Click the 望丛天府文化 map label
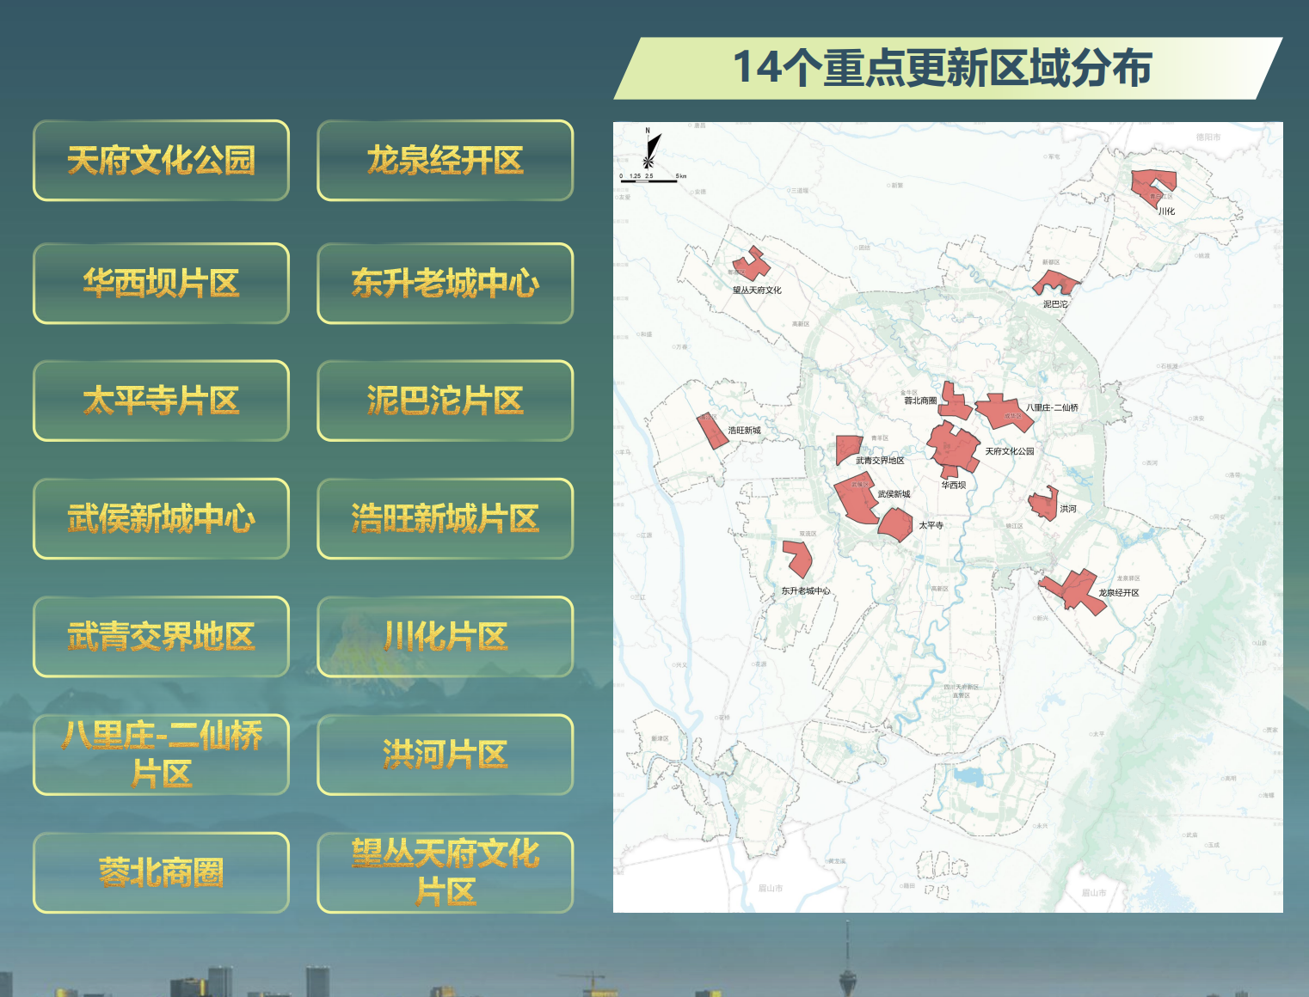This screenshot has width=1309, height=997. (757, 291)
